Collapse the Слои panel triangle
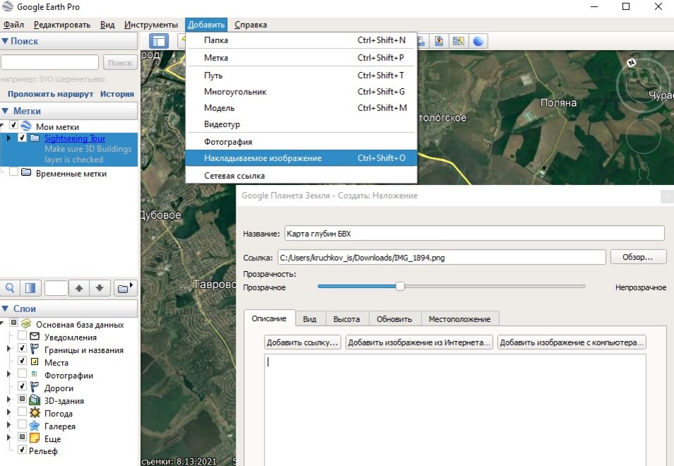This screenshot has height=466, width=674. tap(5, 309)
